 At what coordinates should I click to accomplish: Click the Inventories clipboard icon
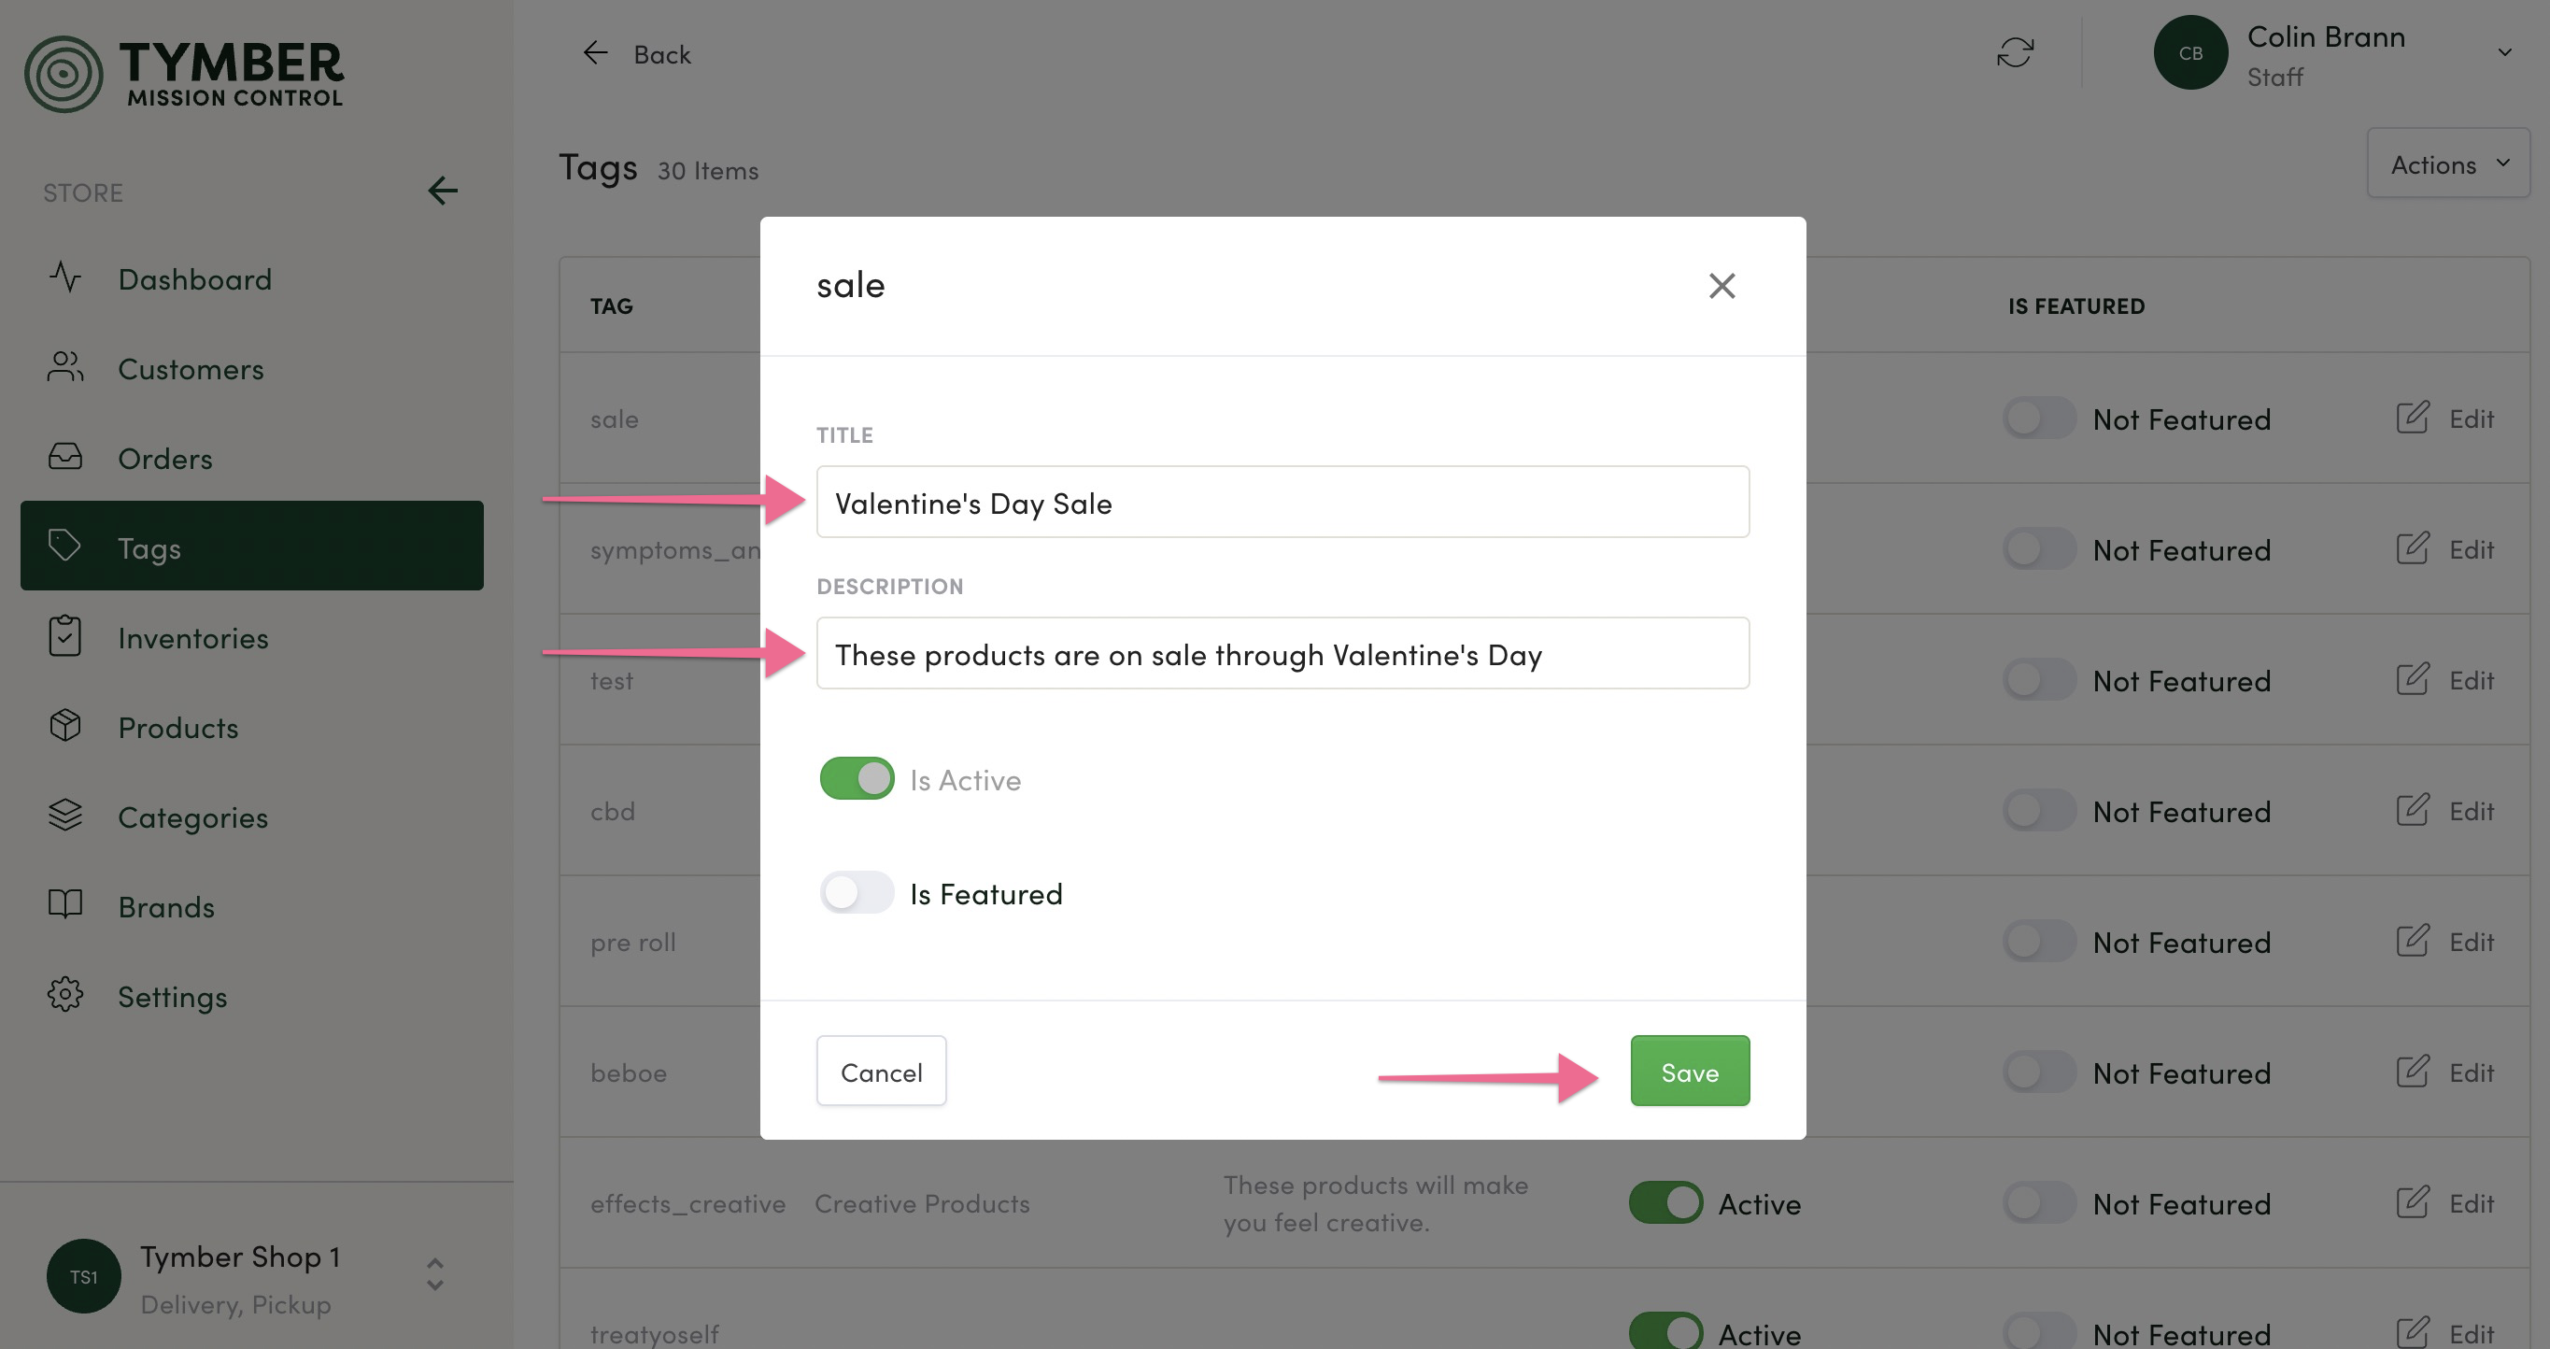pos(65,636)
